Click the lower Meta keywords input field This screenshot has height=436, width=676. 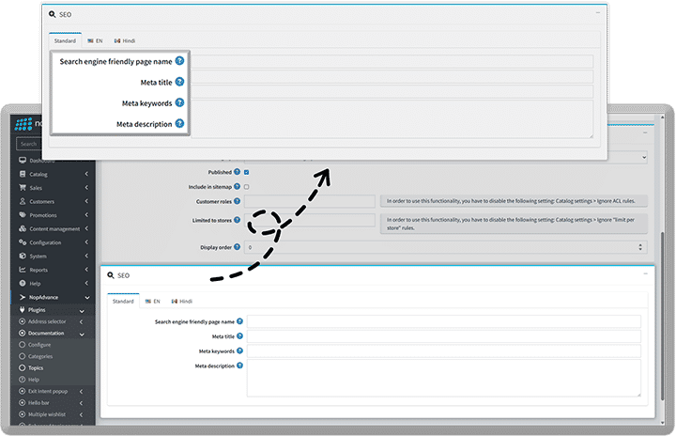[444, 350]
